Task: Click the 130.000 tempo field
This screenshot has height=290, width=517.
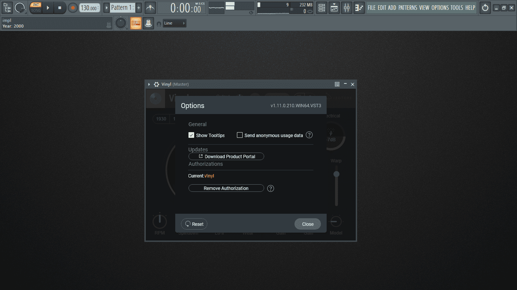Action: point(90,8)
